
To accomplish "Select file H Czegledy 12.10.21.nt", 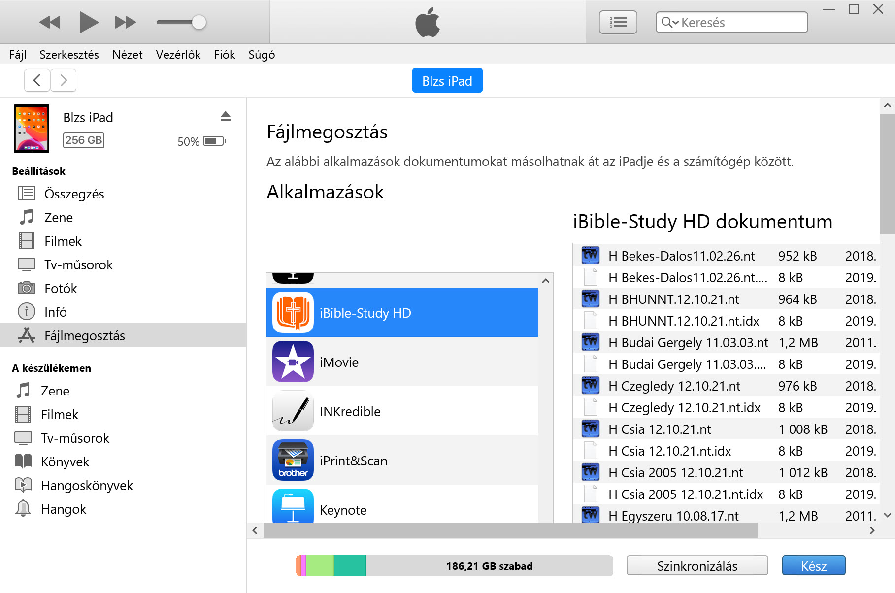I will pos(726,386).
